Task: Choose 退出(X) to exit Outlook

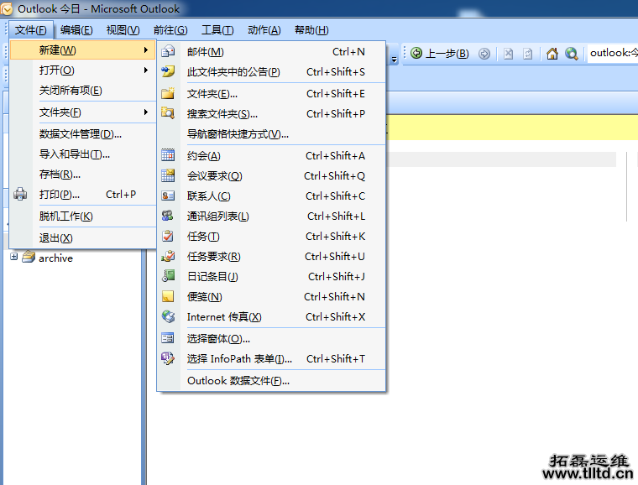Action: click(82, 237)
